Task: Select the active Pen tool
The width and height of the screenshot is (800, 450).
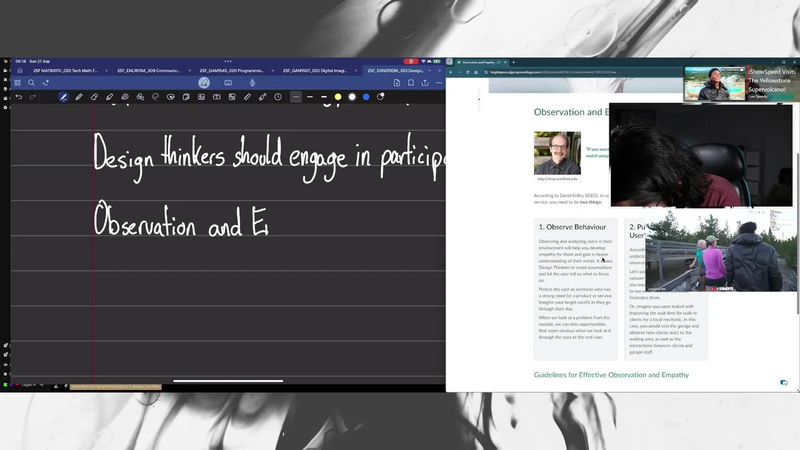Action: coord(63,97)
